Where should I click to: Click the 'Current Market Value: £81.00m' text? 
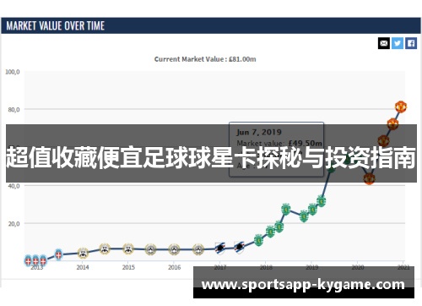[x=205, y=59]
